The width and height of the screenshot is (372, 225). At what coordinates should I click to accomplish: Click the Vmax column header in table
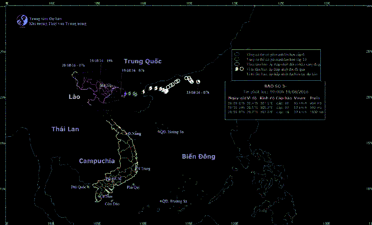point(300,98)
